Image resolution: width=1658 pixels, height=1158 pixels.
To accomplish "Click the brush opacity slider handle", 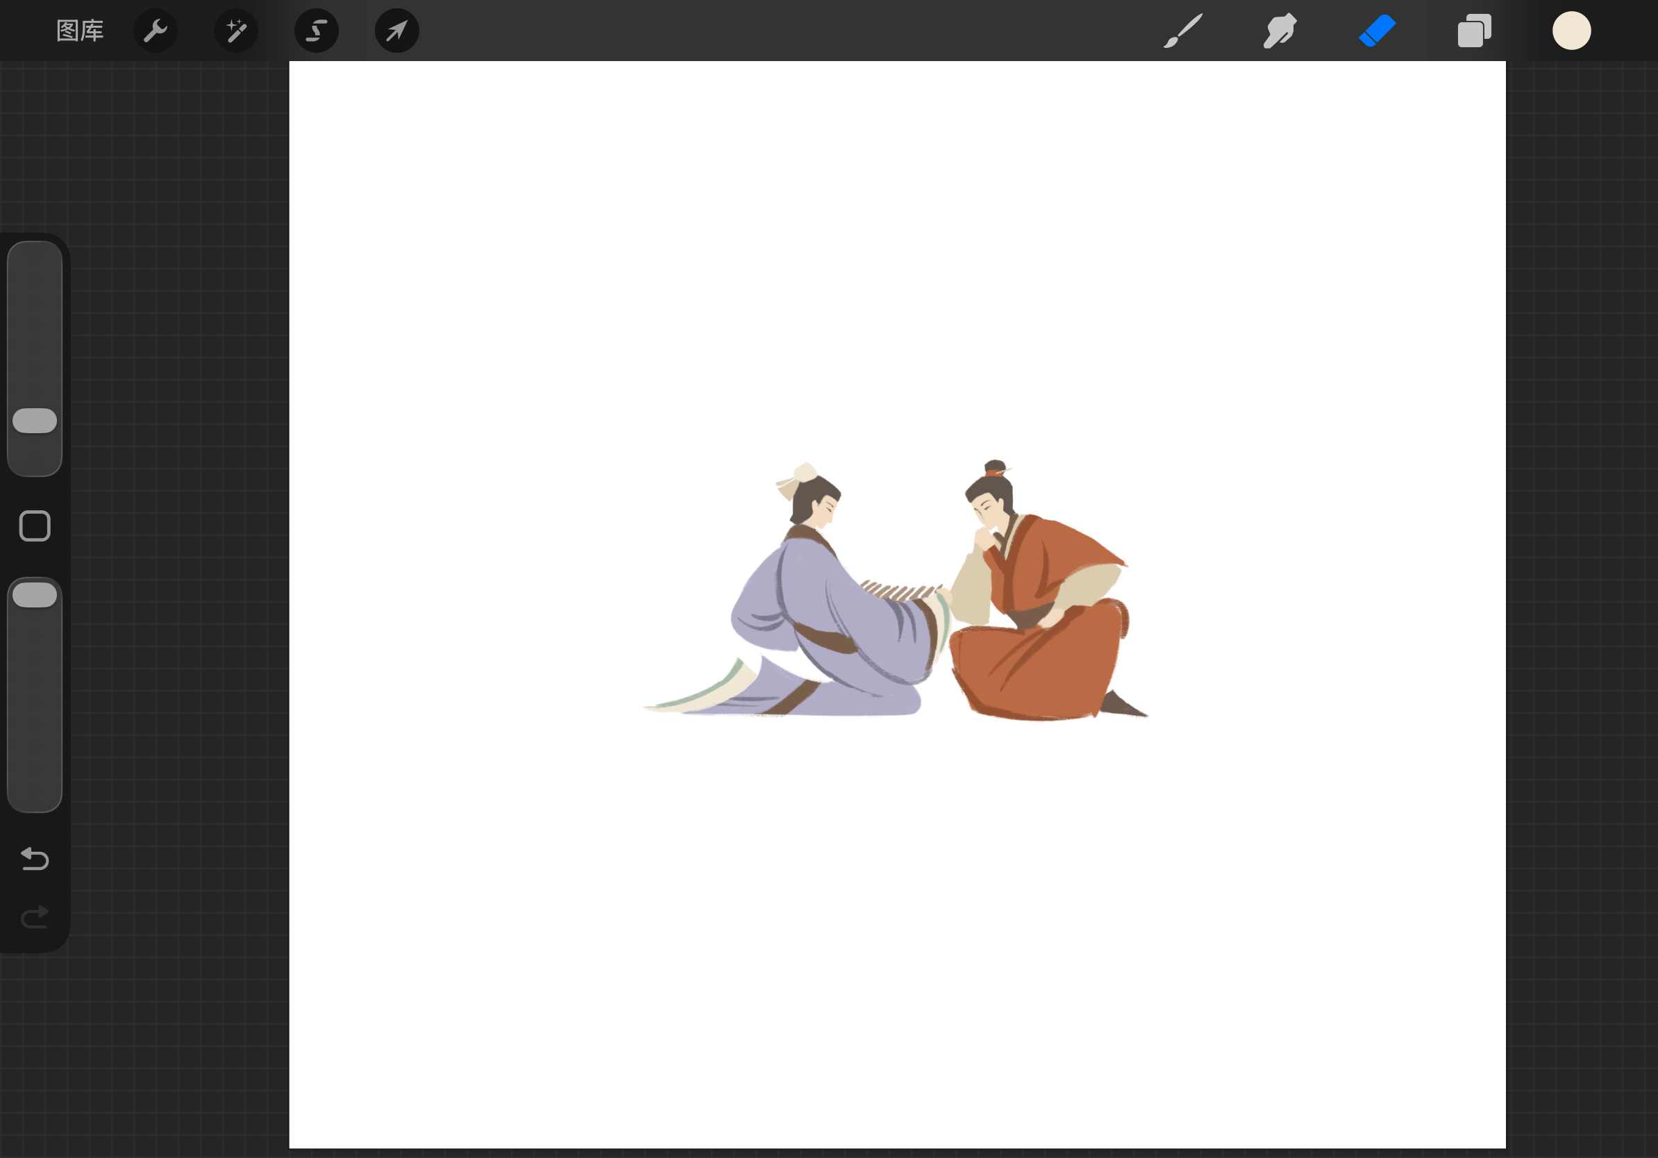I will point(35,595).
